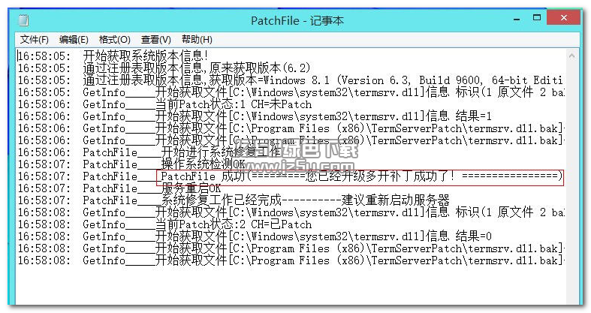Click the line '操作系统检测OK'
The height and width of the screenshot is (313, 591).
pyautogui.click(x=132, y=164)
